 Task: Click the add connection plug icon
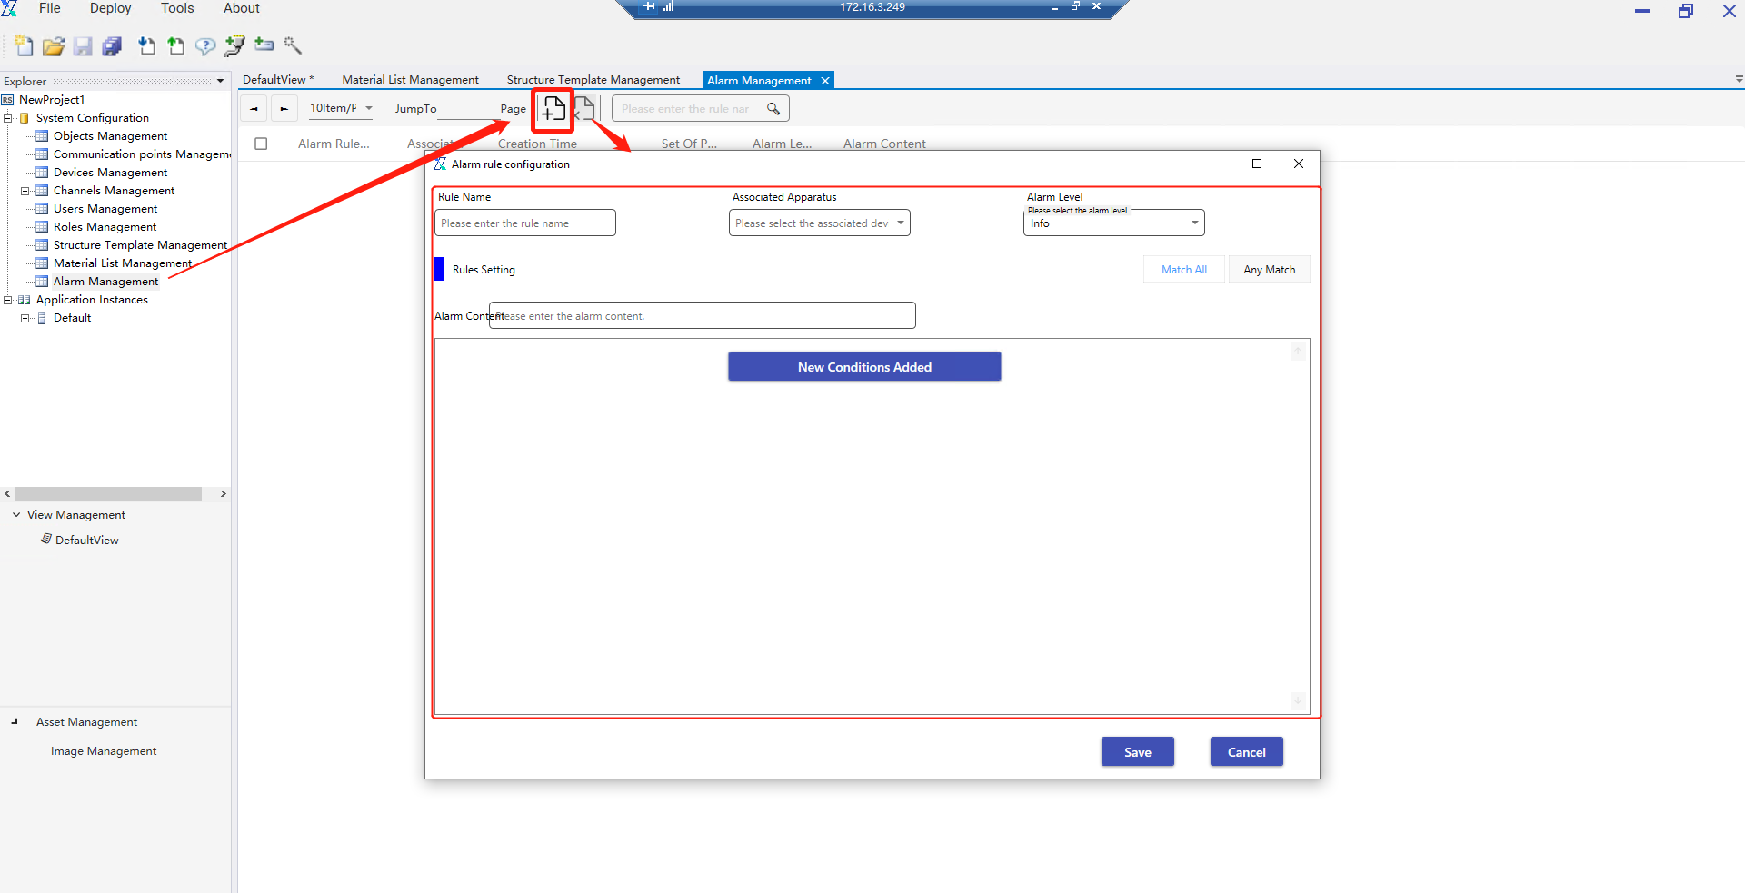pyautogui.click(x=234, y=45)
